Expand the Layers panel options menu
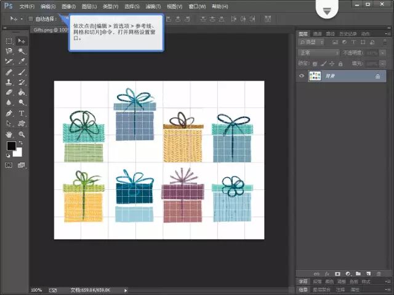This screenshot has height=295, width=394. point(387,33)
